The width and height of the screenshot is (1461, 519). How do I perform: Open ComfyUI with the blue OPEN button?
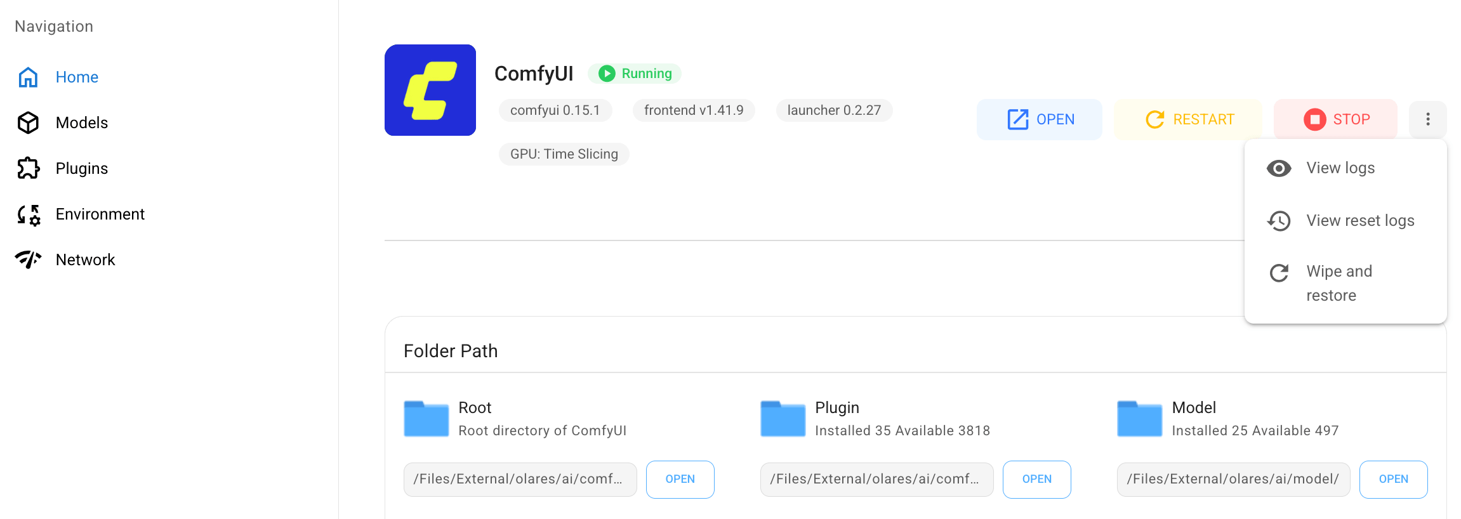point(1040,119)
